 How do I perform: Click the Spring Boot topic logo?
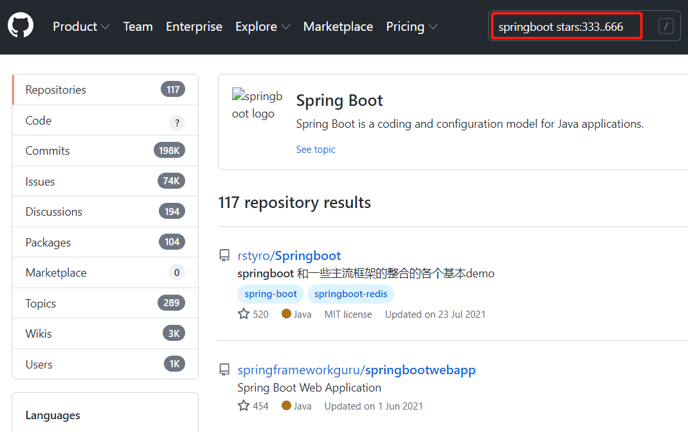point(257,105)
